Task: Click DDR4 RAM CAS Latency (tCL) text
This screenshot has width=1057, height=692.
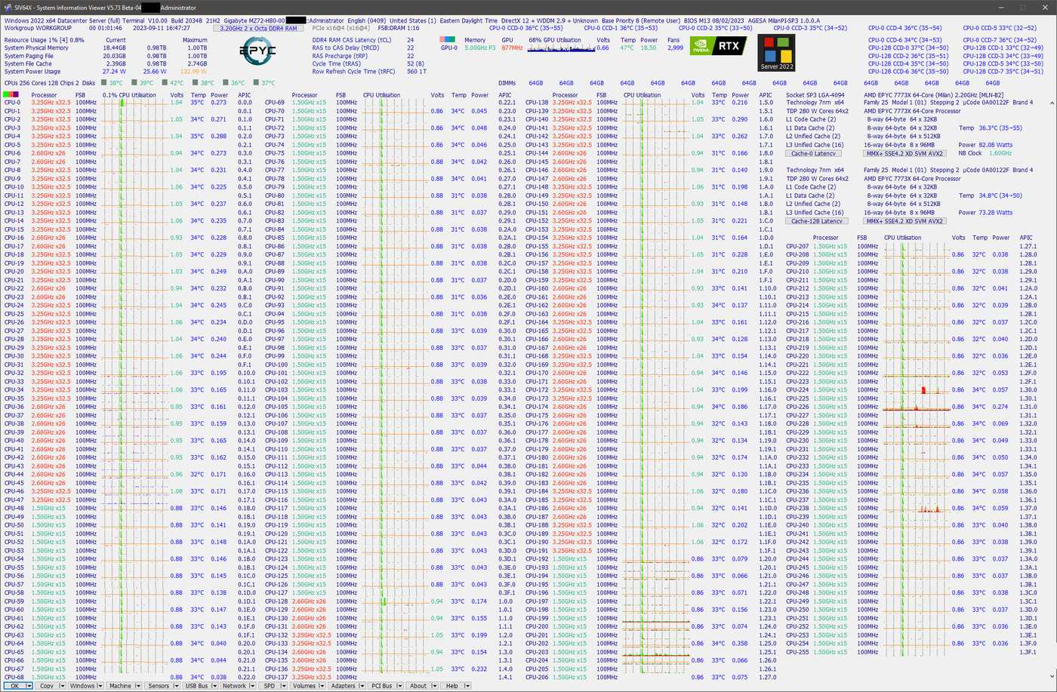Action: (352, 39)
